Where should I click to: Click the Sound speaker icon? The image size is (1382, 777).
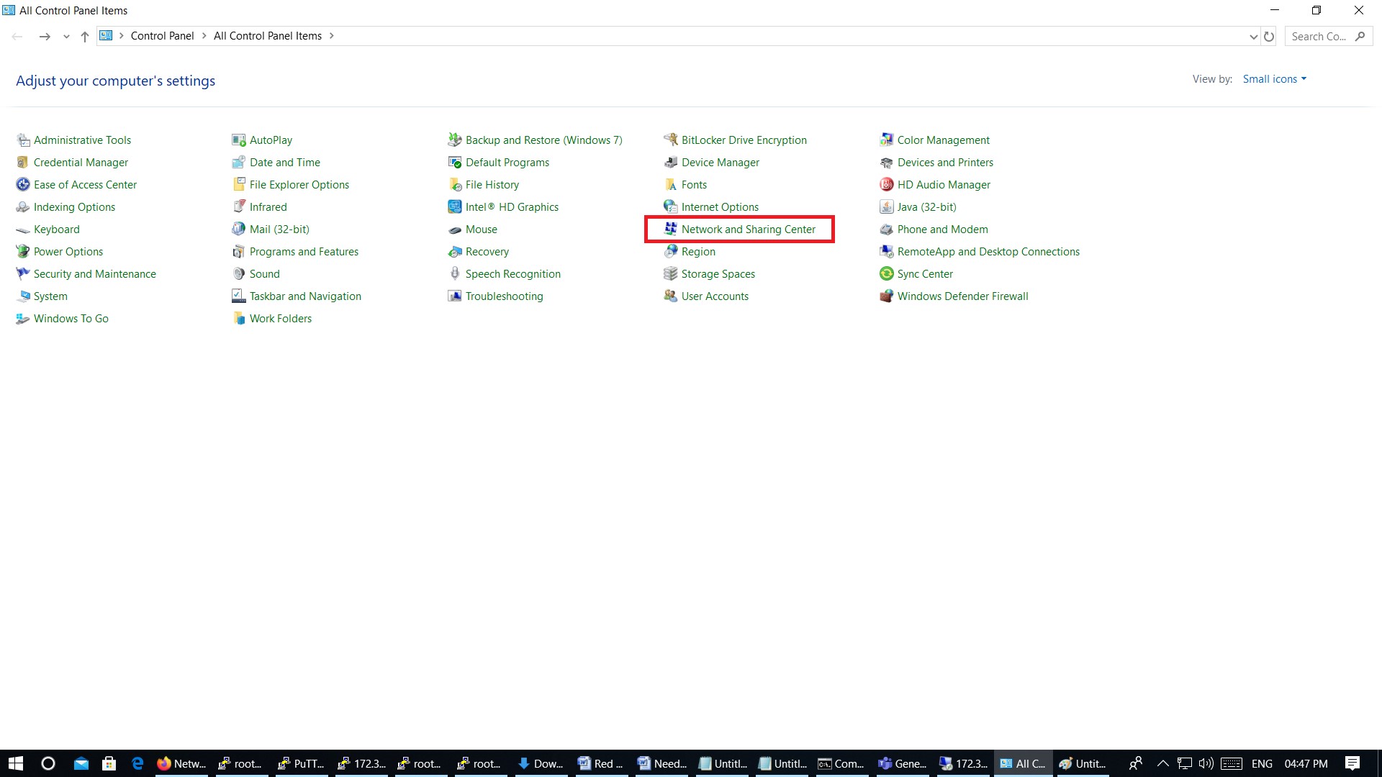coord(238,274)
